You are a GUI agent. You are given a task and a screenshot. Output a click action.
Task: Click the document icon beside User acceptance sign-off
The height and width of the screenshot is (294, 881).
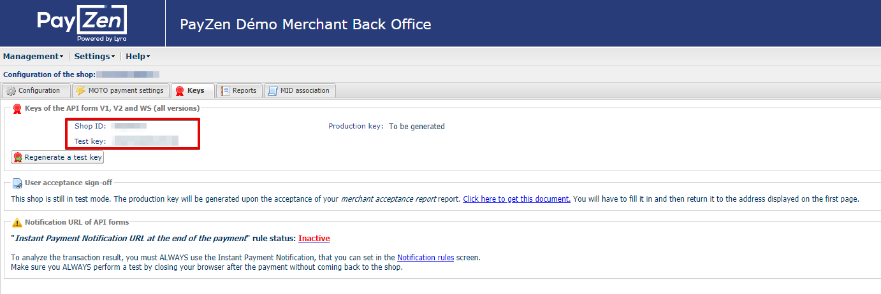tap(17, 183)
